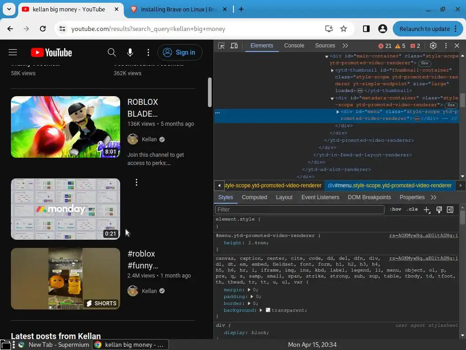Open the Layout sidebar tab
Viewport: 466px width, 350px height.
coord(284,197)
